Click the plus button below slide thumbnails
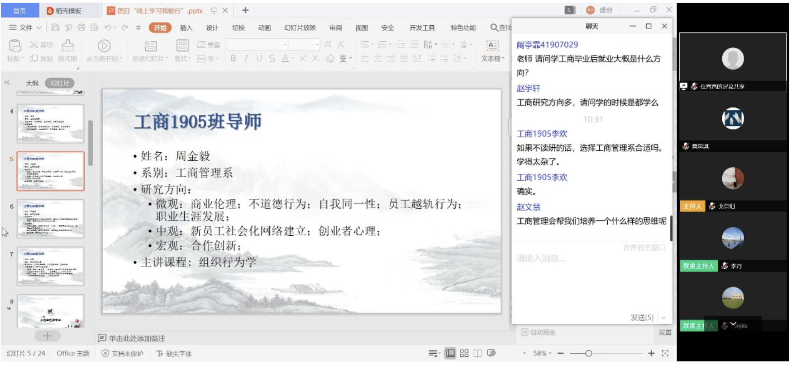792x365 pixels. (48, 336)
